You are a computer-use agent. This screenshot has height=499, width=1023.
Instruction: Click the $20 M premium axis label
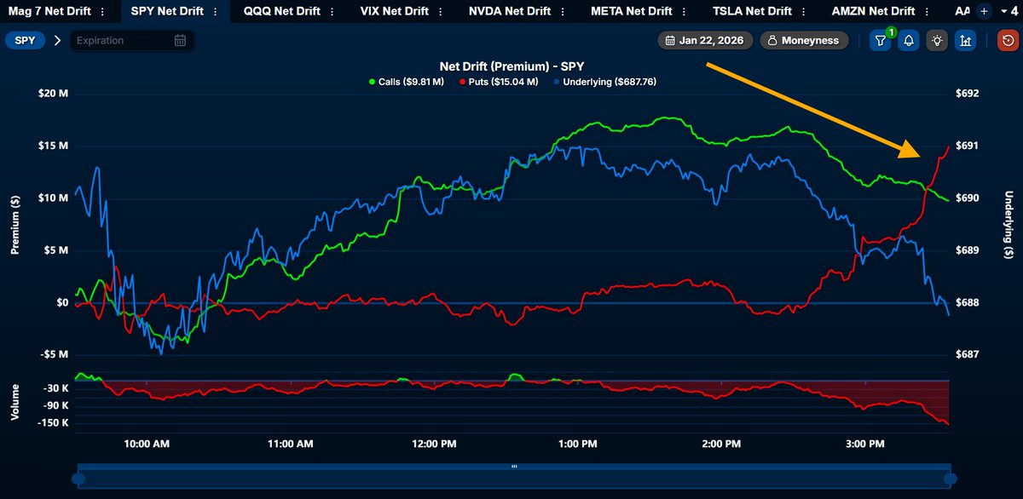point(53,93)
